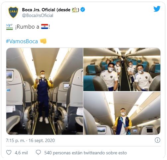This screenshot has height=160, width=167.
Task: Click the 4,6 mil likes count
Action: point(21,153)
